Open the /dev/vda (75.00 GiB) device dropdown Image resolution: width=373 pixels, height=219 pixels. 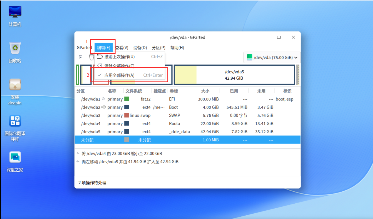coord(272,58)
